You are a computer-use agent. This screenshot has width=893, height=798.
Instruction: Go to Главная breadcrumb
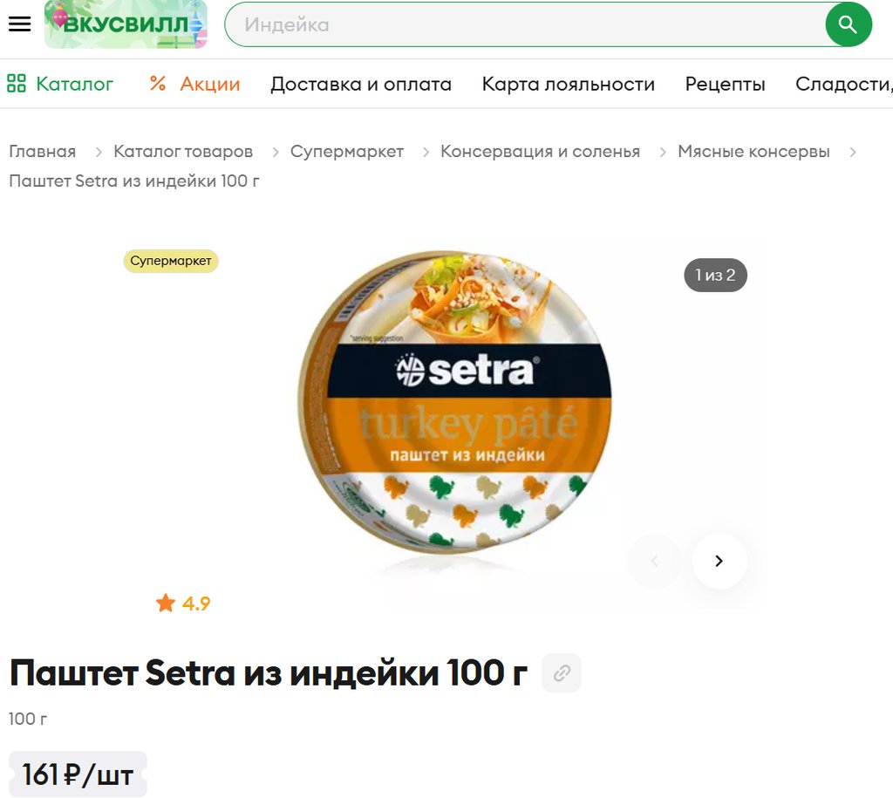43,152
